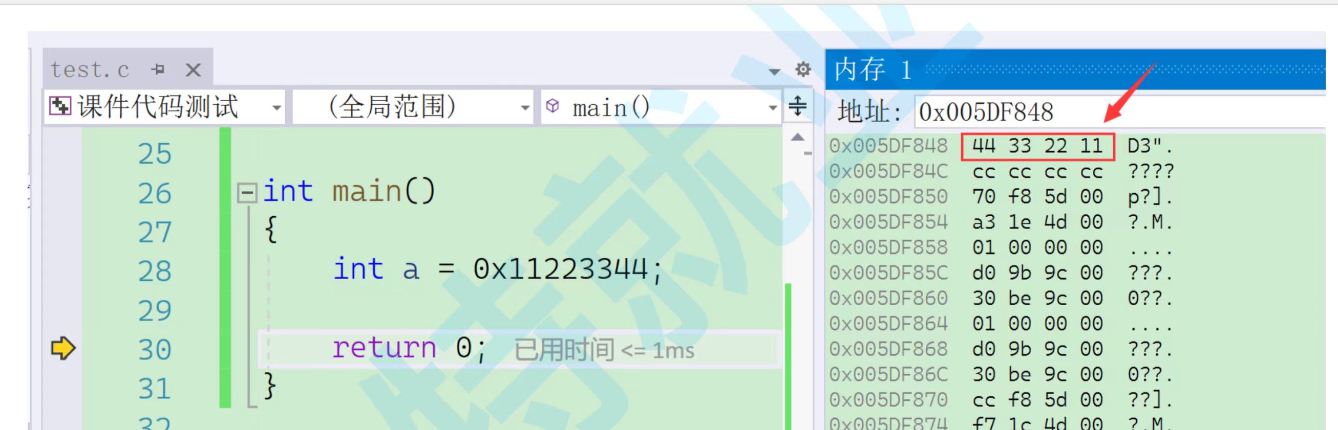Click memory address 0x005DF848
This screenshot has width=1338, height=430.
tap(888, 146)
